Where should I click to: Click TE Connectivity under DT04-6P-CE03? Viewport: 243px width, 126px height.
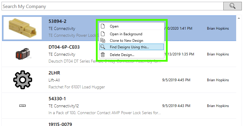(62, 54)
